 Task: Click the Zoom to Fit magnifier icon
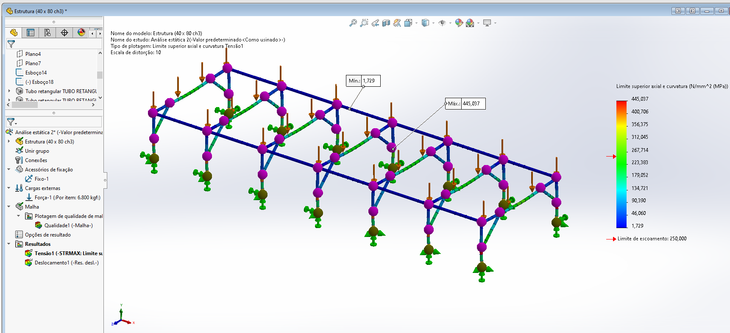tap(353, 23)
